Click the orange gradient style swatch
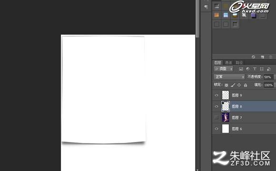This screenshot has height=171, width=276. 217,15
